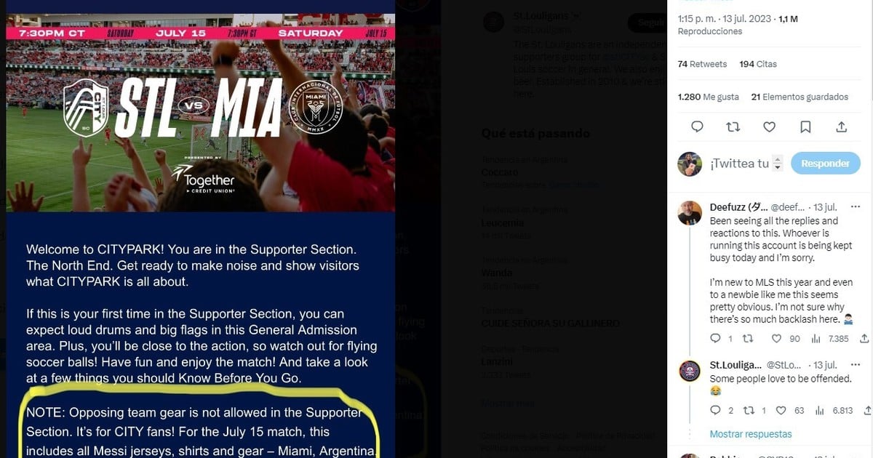Screen dimensions: 873x458
Task: Share the St.Louligans reply
Action: tap(864, 411)
